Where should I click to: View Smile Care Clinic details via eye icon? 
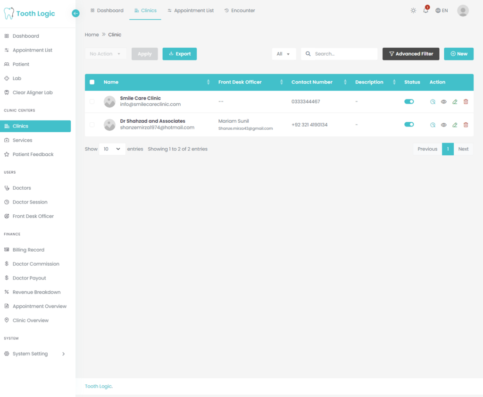443,101
